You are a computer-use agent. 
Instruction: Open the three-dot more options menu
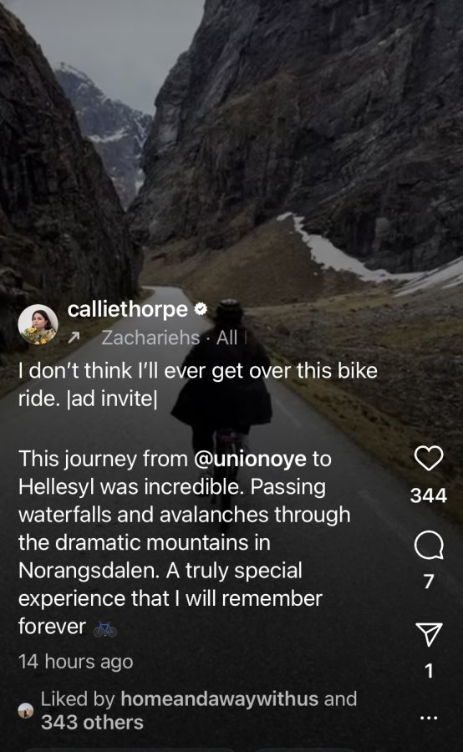[429, 718]
